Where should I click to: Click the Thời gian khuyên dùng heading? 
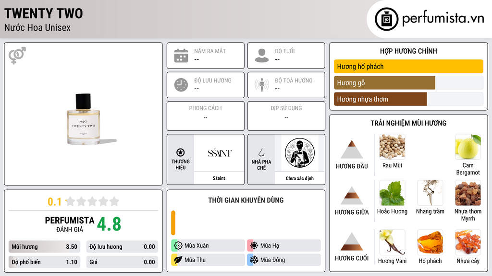[246, 200]
